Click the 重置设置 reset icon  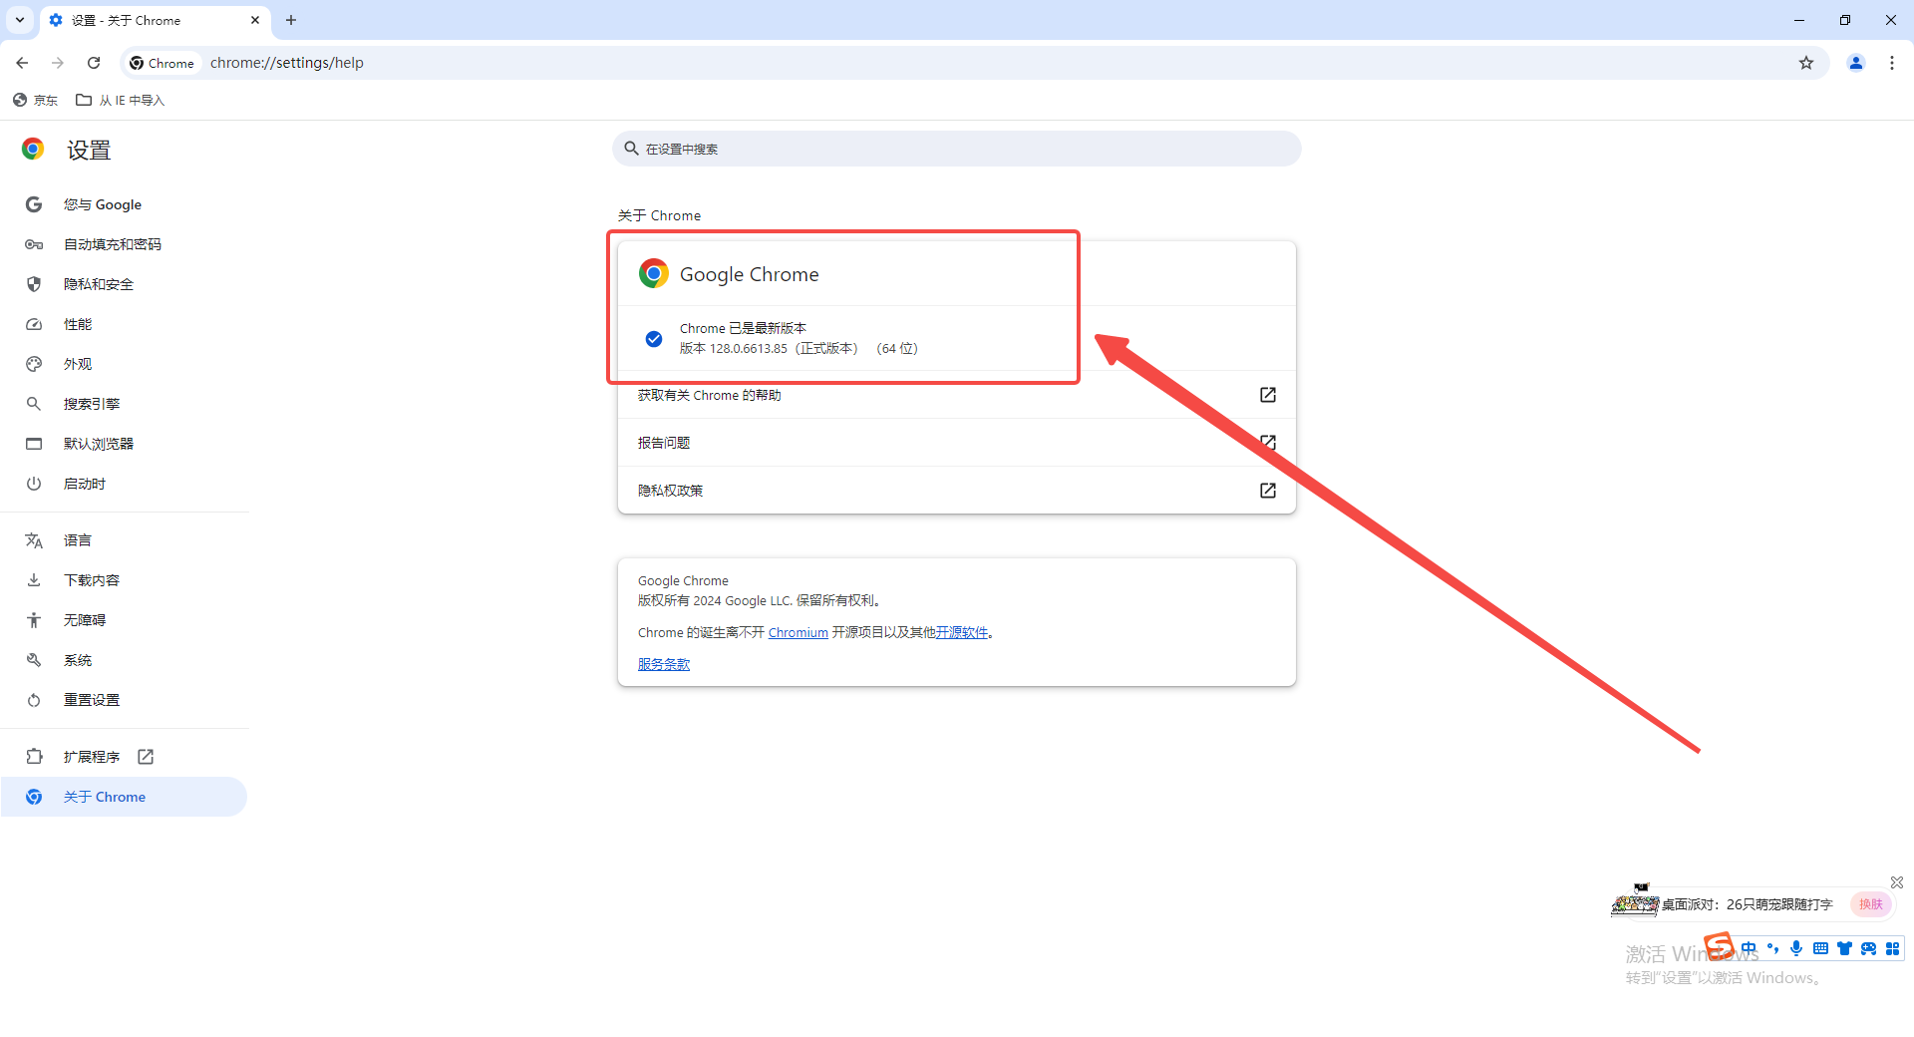(x=34, y=700)
